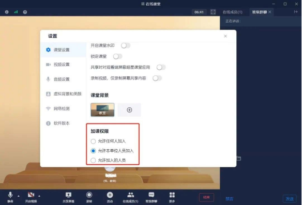Viewport: 302px width, 205px height.
Task: Toggle the lock classroom switch
Action: [x=118, y=56]
